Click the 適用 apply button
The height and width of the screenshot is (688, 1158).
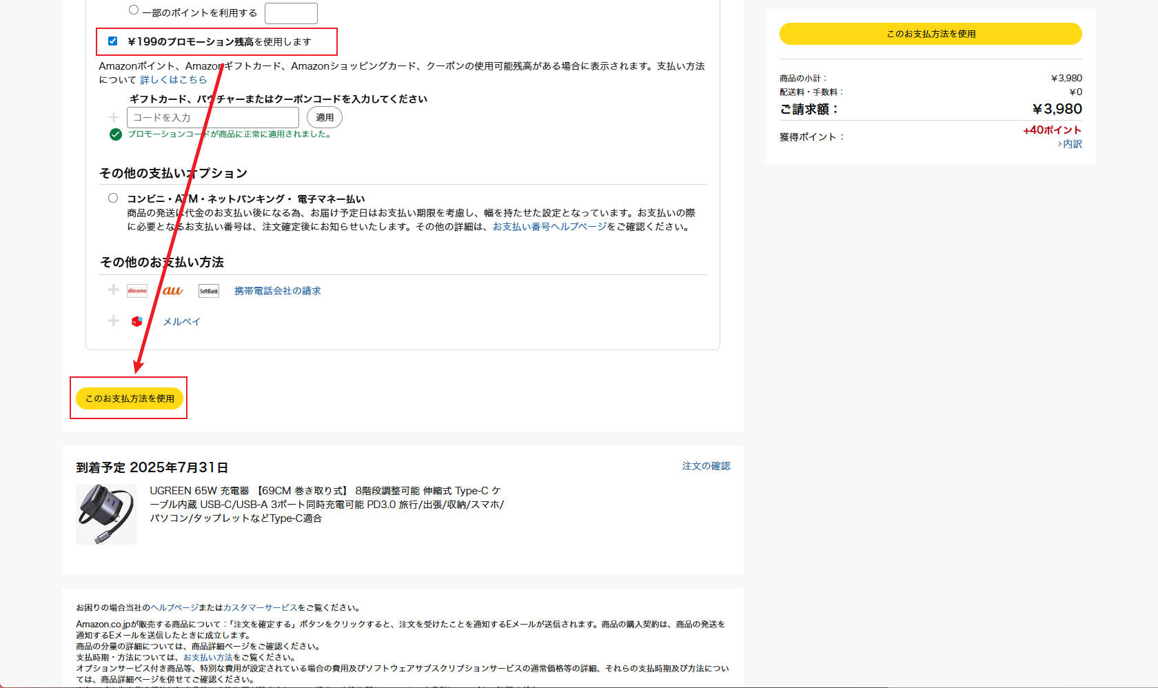(x=325, y=117)
